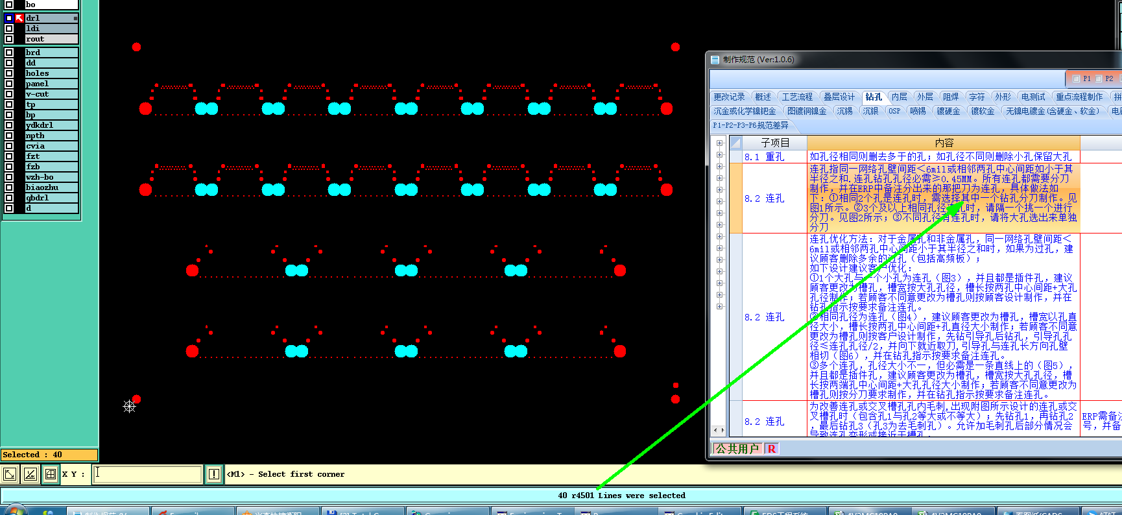1122x515 pixels.
Task: Toggle the mpth layer display checkbox
Action: click(9, 136)
